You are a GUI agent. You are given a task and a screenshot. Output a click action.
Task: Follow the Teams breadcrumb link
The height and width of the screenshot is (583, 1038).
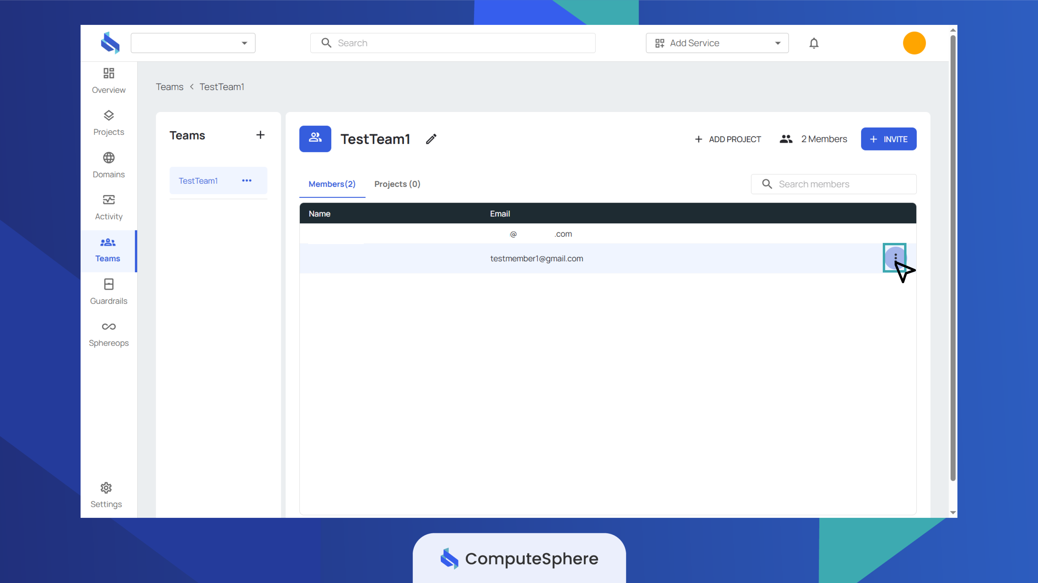170,87
